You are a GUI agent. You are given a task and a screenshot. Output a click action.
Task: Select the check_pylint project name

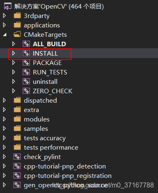42,157
